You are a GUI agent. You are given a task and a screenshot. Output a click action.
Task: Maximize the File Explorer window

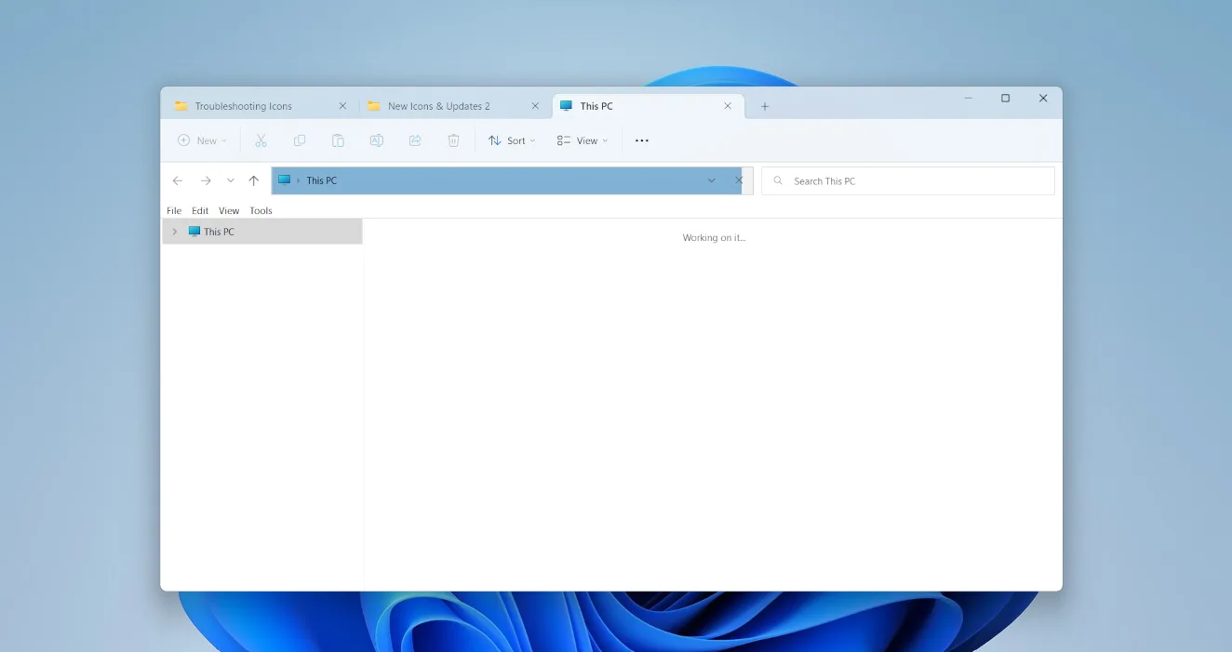tap(1005, 99)
